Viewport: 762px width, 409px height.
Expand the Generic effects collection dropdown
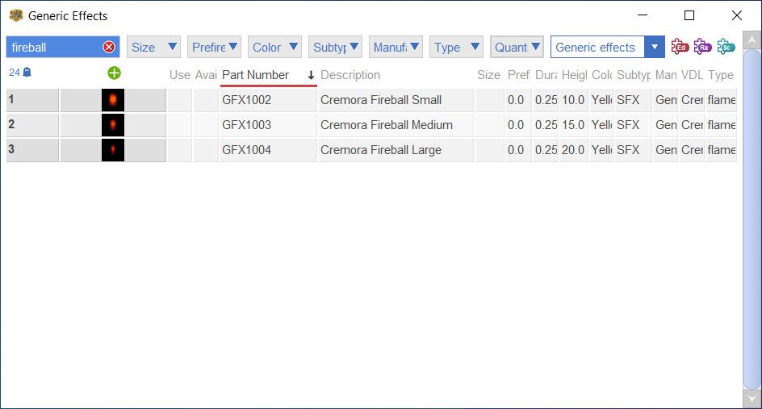pos(655,48)
